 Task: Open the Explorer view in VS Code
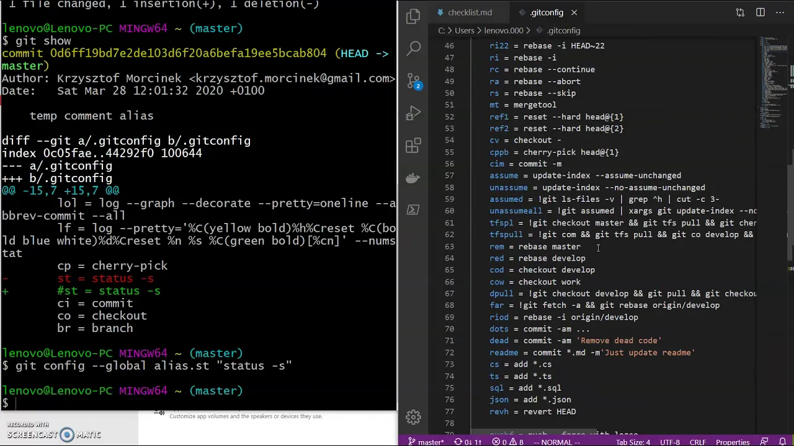(413, 17)
